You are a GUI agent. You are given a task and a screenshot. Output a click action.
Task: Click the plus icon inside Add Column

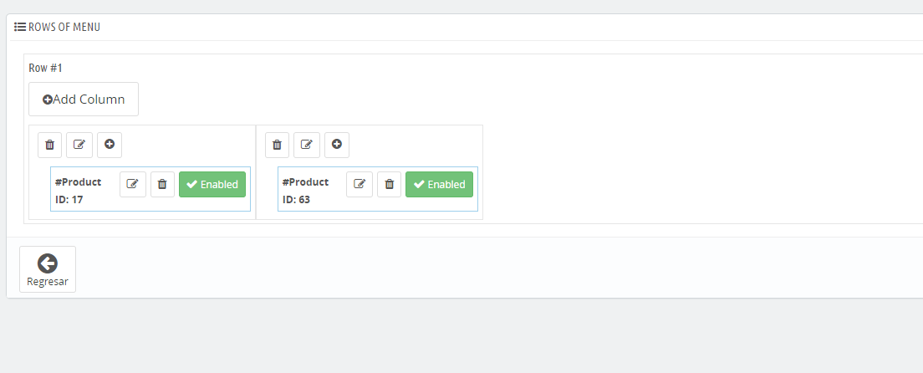click(x=47, y=100)
